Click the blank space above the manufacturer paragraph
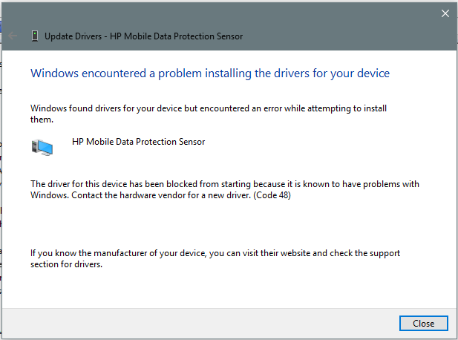 click(223, 225)
